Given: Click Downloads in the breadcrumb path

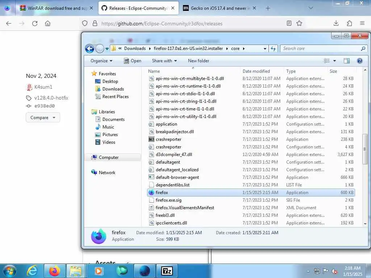Looking at the screenshot, I should tap(135, 49).
